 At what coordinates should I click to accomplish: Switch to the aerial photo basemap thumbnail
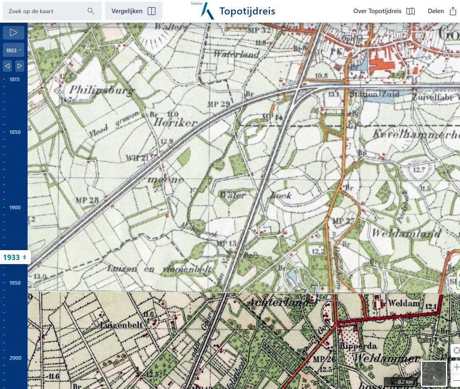[x=434, y=374]
